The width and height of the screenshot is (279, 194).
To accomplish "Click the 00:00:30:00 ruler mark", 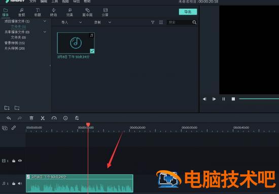I will 189,128.
